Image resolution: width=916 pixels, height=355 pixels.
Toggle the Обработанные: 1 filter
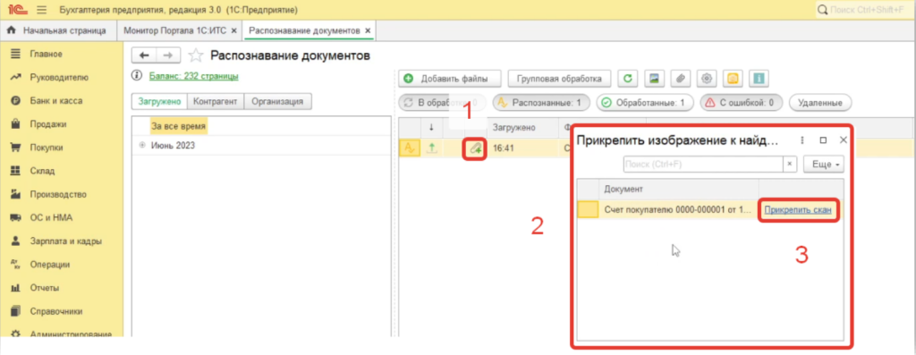tap(645, 103)
